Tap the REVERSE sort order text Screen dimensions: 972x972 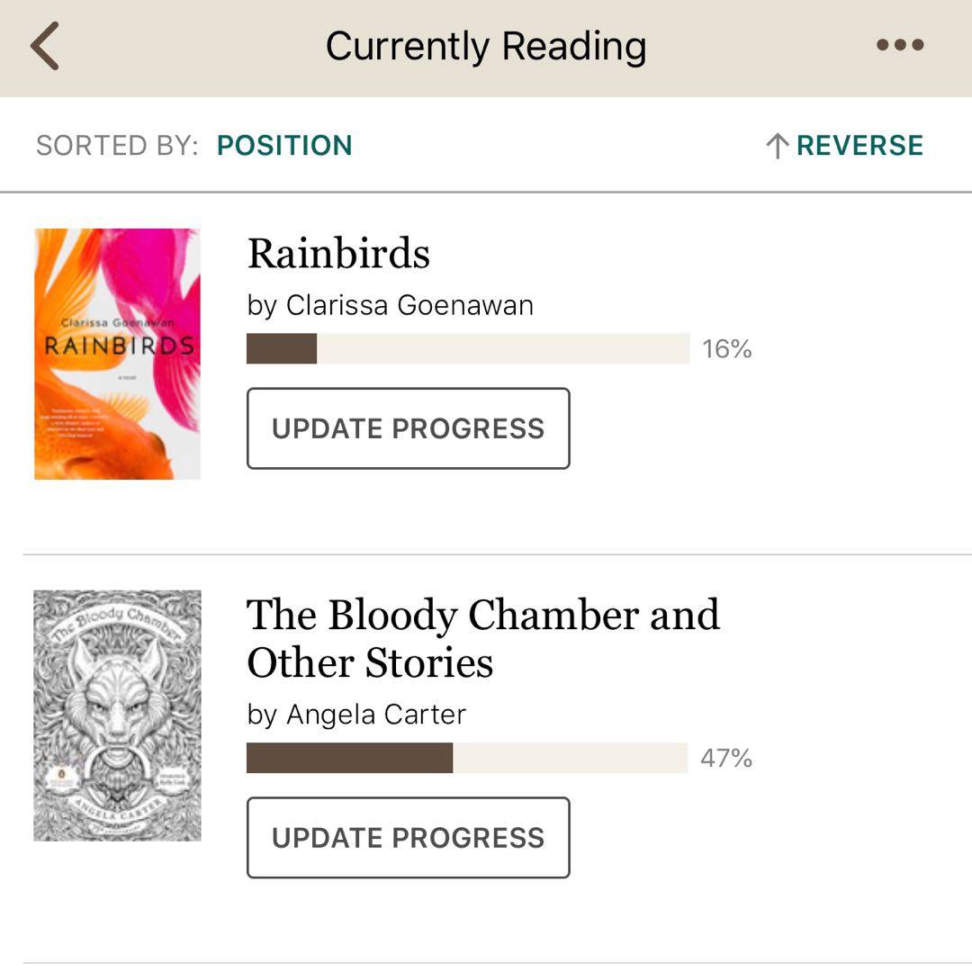(859, 146)
